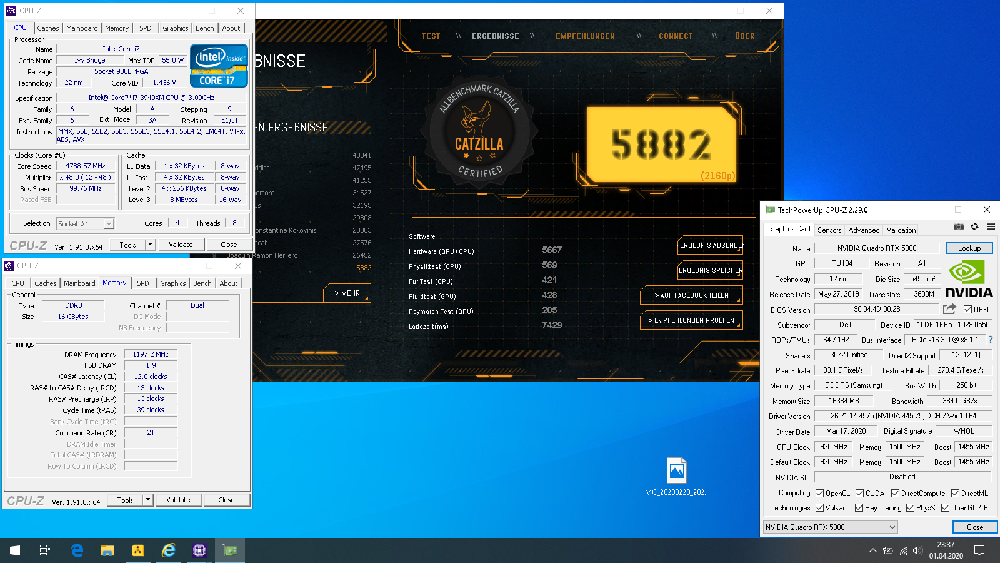The height and width of the screenshot is (563, 1000).
Task: Toggle the CUDA checkbox
Action: [x=859, y=494]
